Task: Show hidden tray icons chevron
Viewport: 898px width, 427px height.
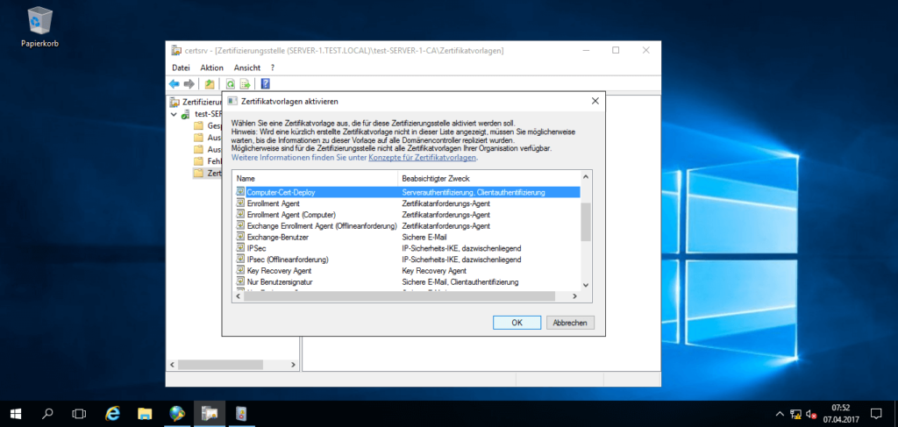Action: tap(780, 414)
